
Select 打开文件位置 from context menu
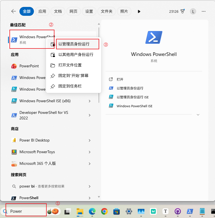[x=70, y=65]
